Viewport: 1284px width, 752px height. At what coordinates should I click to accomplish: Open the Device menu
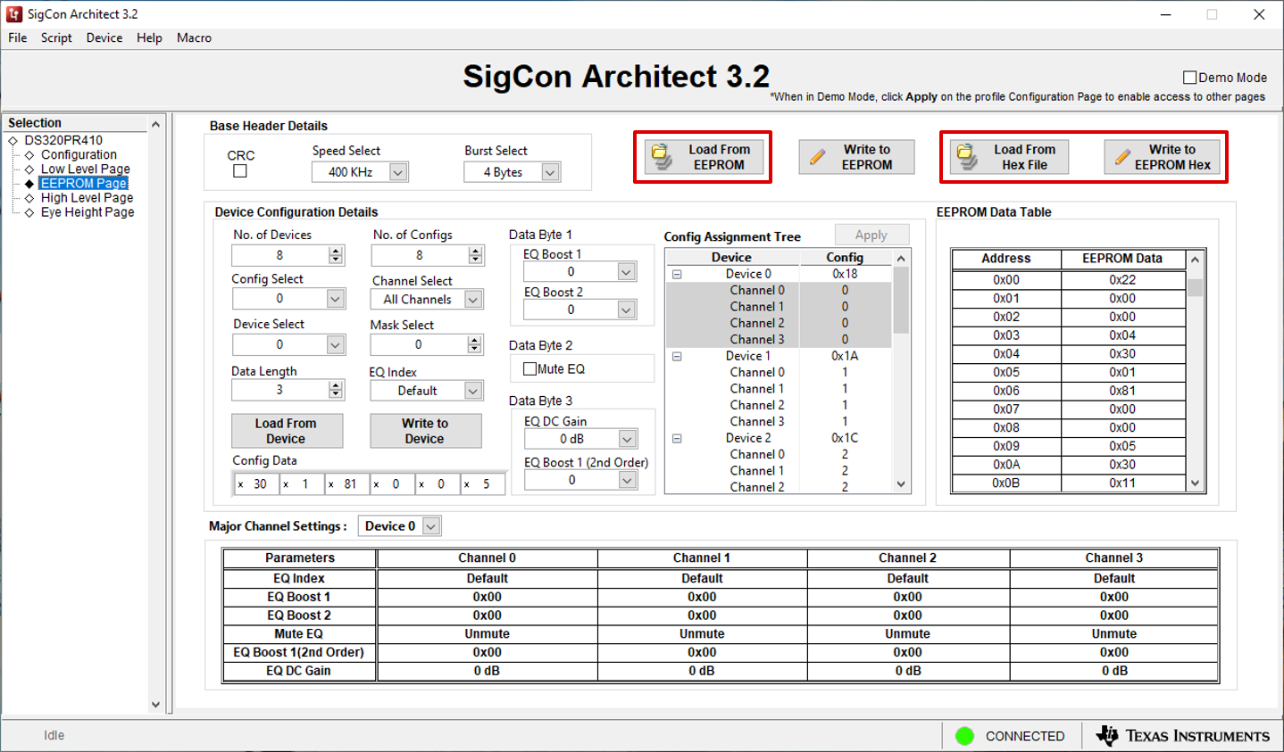click(x=104, y=37)
